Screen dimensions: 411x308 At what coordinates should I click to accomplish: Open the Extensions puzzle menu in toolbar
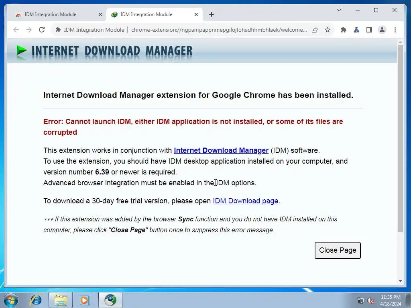click(344, 30)
